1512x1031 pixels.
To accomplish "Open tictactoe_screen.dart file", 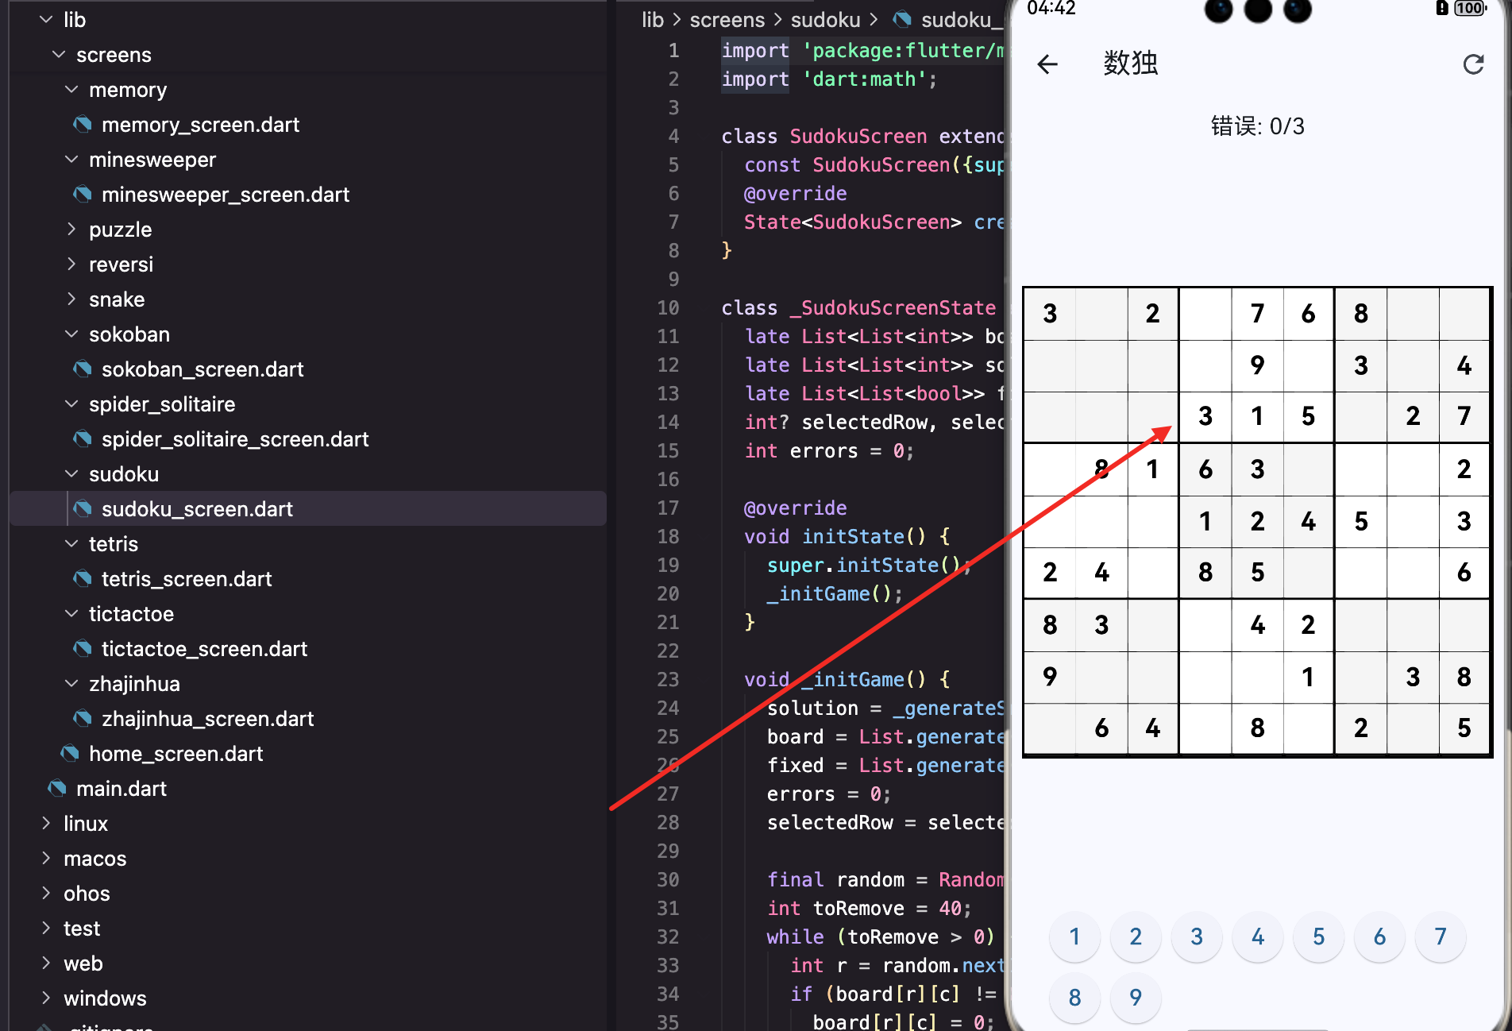I will [x=204, y=649].
